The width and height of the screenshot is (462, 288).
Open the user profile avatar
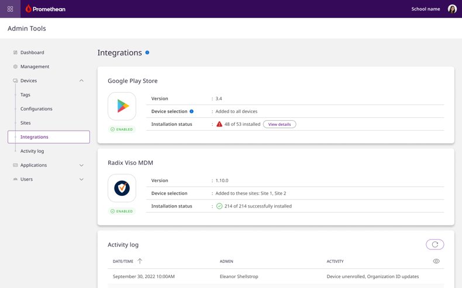click(x=452, y=9)
